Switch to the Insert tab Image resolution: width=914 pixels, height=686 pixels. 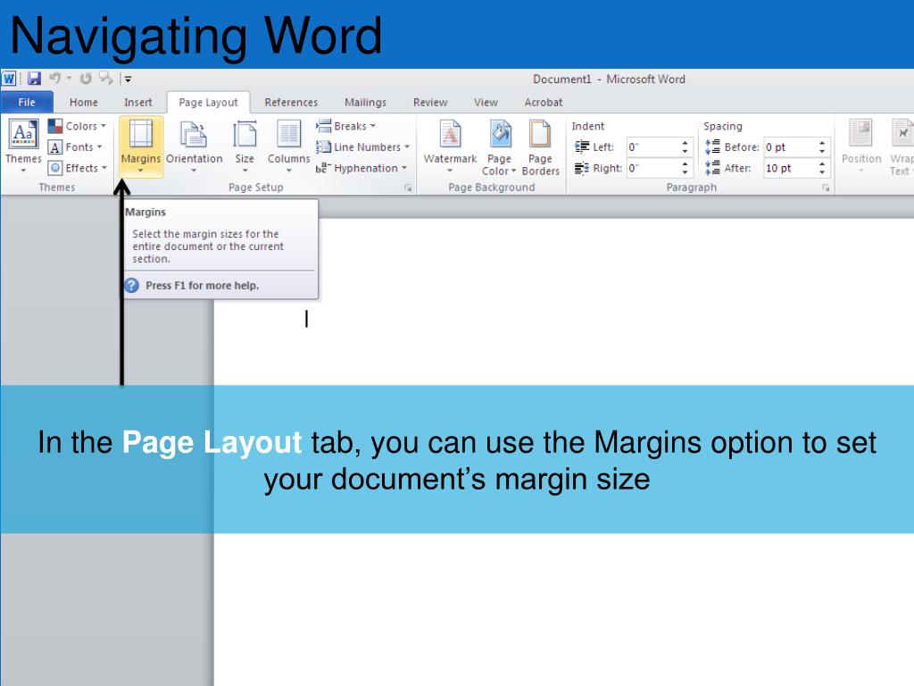pyautogui.click(x=138, y=102)
